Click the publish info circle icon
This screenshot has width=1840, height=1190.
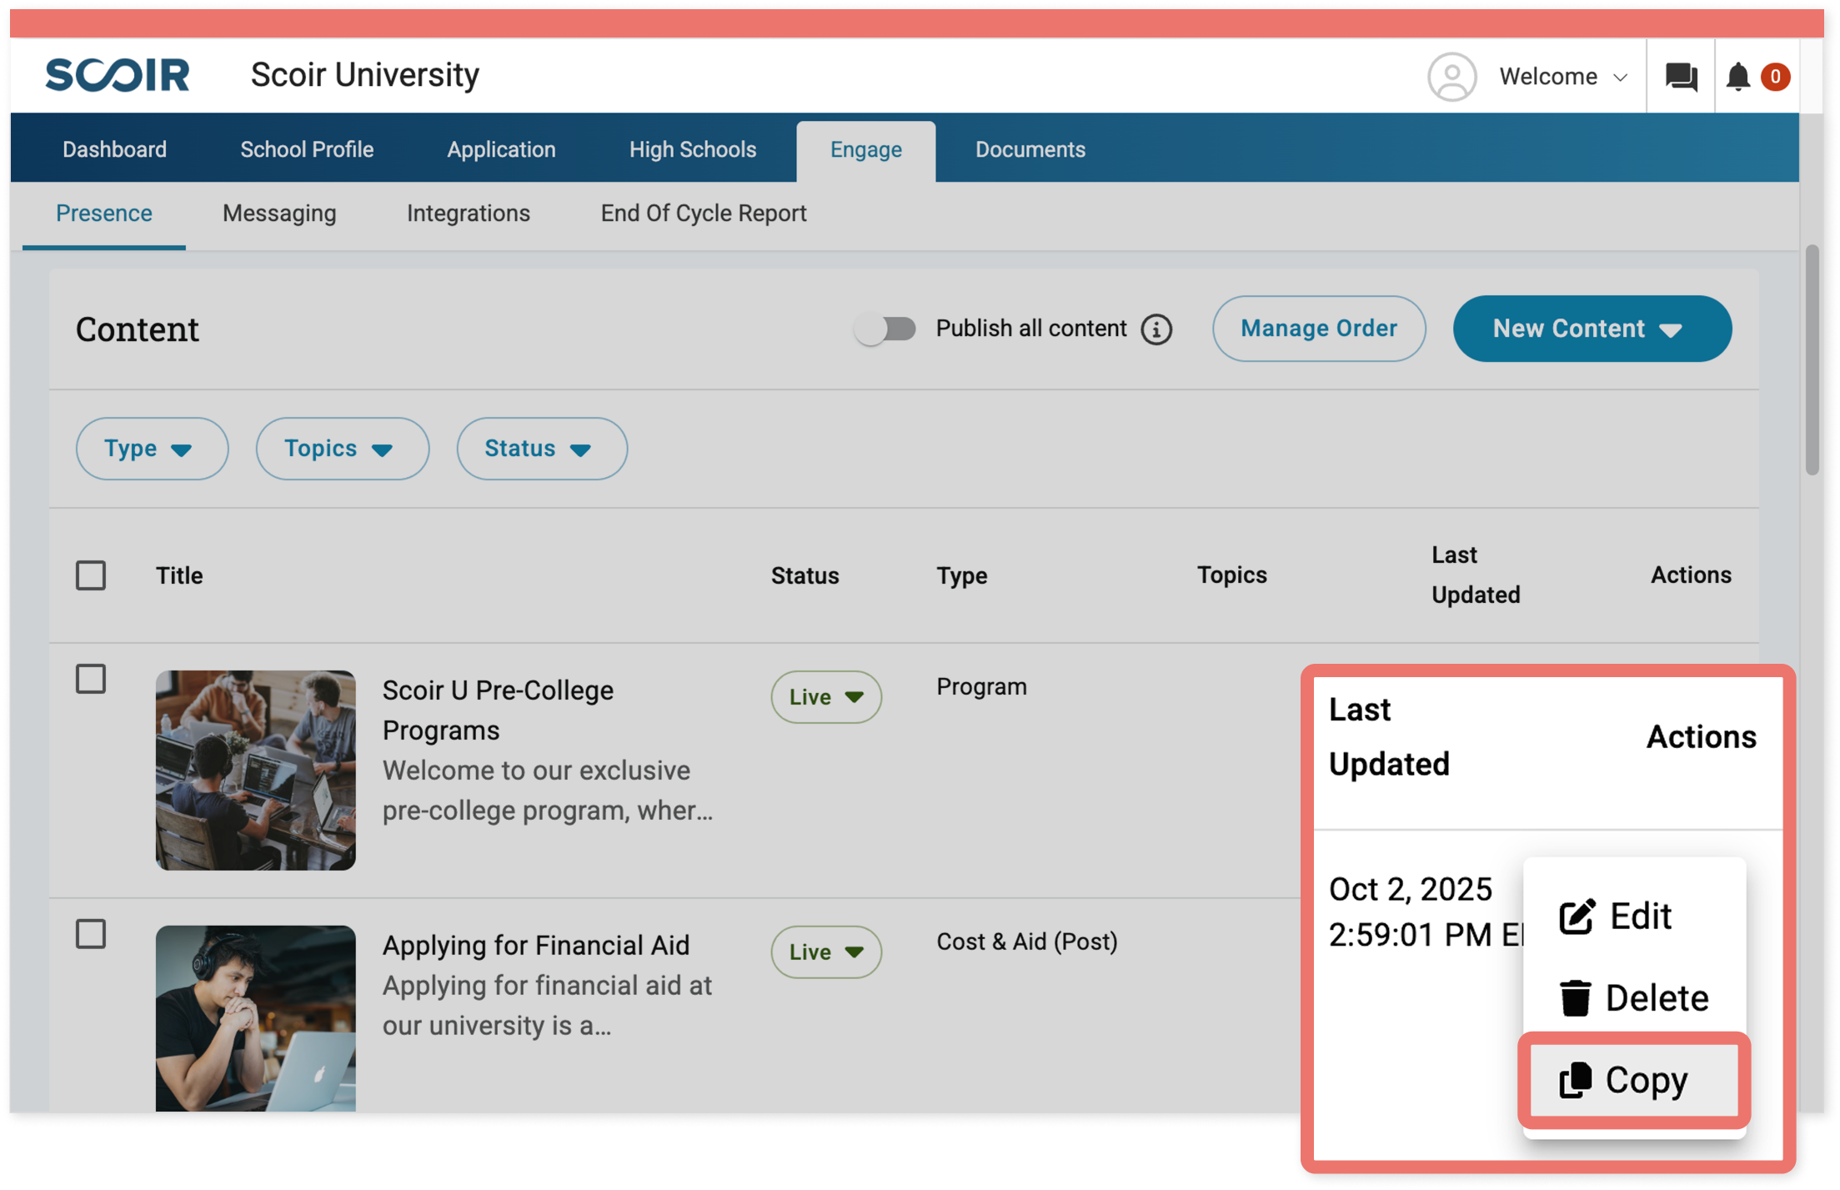pos(1156,329)
